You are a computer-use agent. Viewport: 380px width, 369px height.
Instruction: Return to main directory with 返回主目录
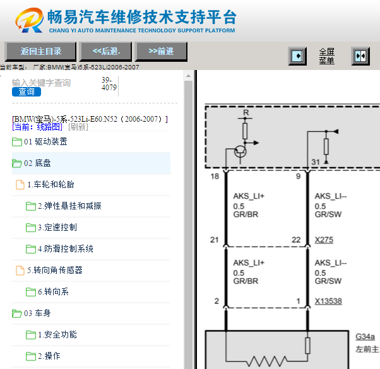[x=40, y=51]
